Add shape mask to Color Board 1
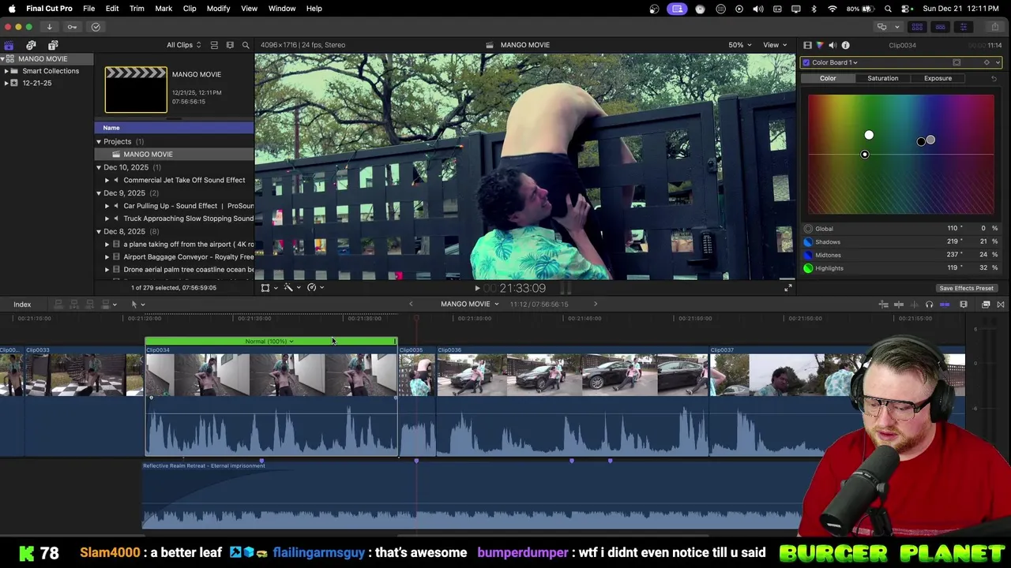Screen dimensions: 1011x568 click(957, 62)
